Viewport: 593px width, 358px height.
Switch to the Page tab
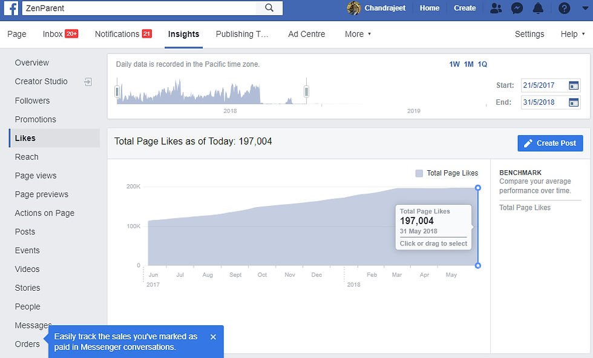[x=17, y=34]
